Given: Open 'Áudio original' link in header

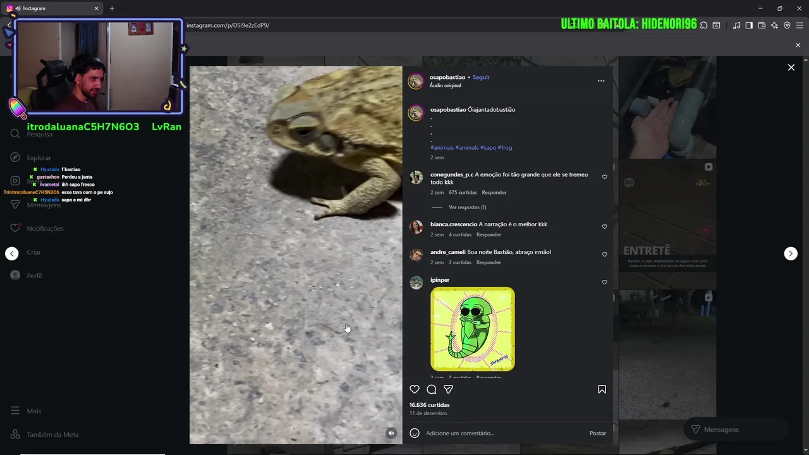Looking at the screenshot, I should coord(445,85).
